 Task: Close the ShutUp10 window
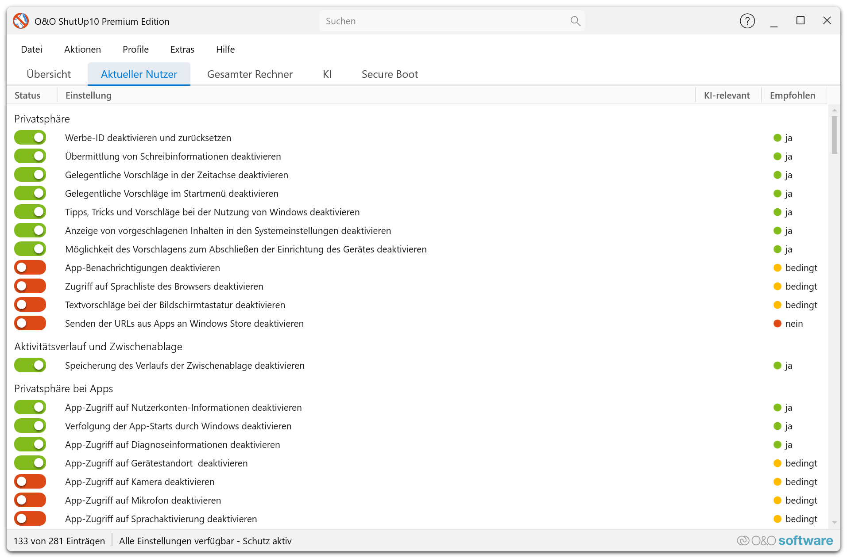tap(827, 21)
